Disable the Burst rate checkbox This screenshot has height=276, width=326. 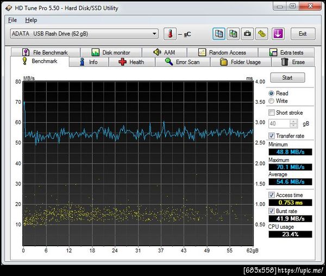point(272,211)
